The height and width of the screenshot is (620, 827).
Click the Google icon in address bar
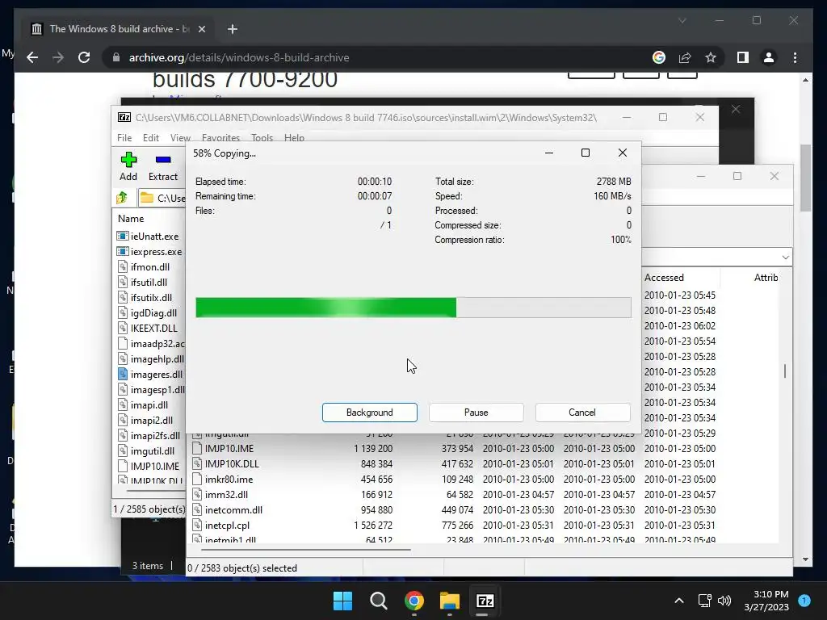[x=659, y=57]
